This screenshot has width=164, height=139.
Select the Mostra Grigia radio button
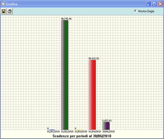135,11
